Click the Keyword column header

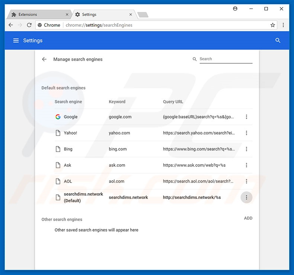click(x=117, y=102)
